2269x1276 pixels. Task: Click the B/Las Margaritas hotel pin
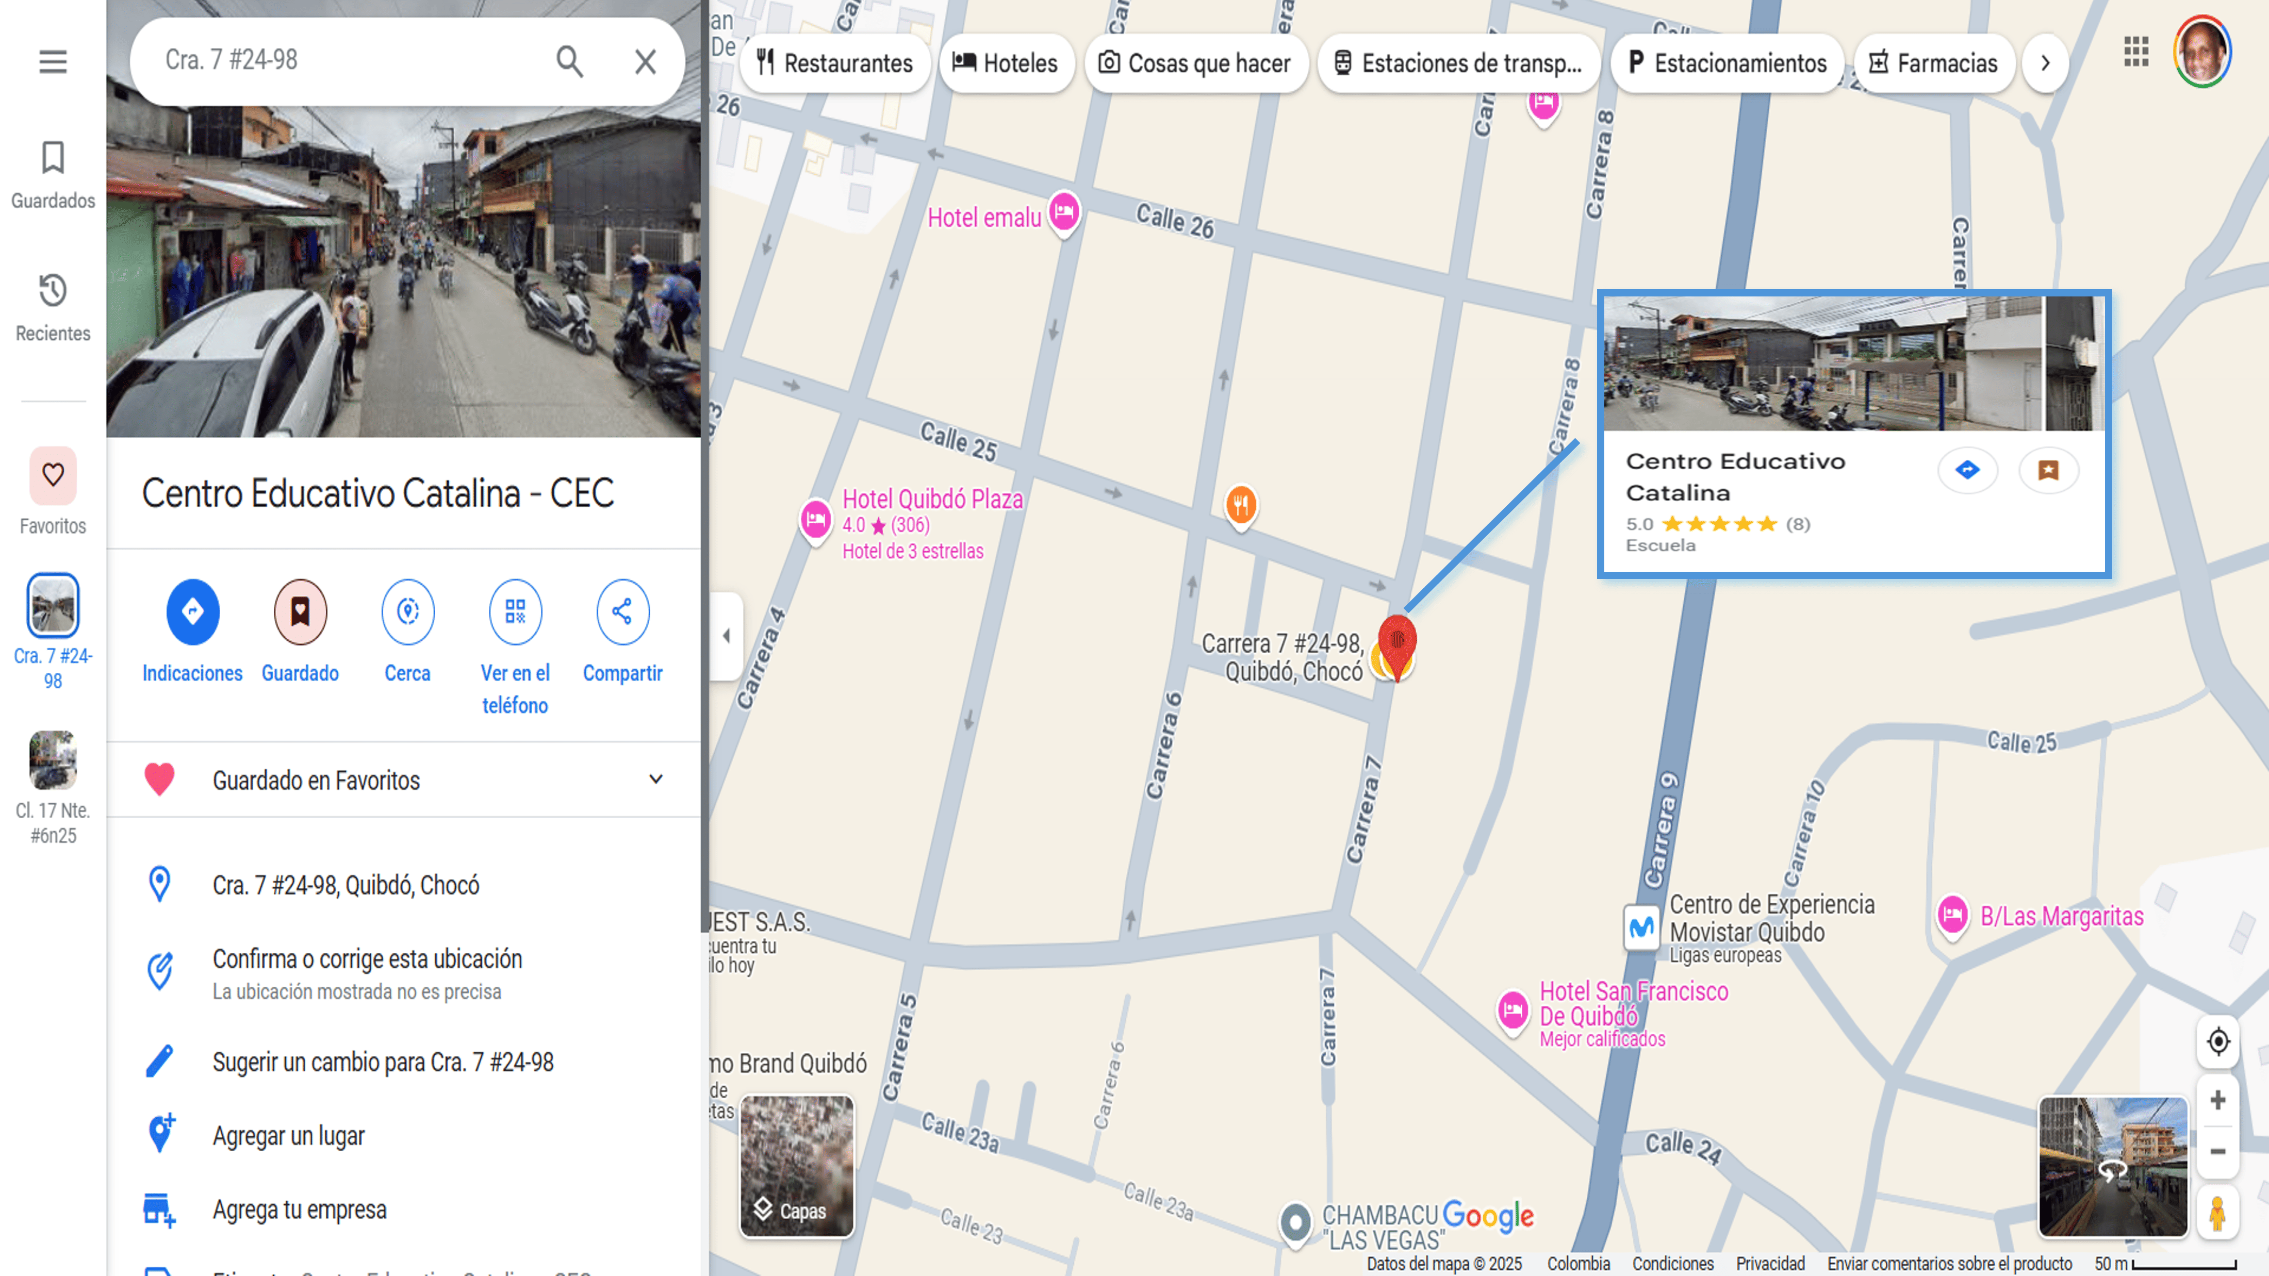[1953, 916]
